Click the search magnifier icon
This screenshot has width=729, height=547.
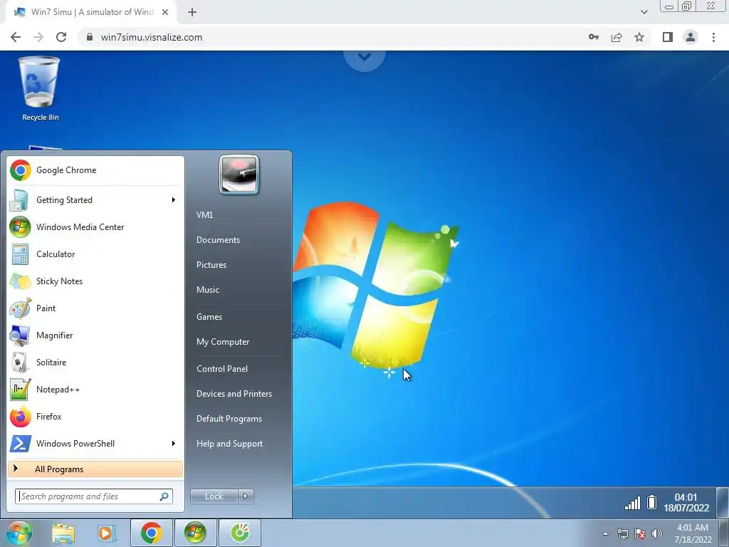[x=164, y=496]
